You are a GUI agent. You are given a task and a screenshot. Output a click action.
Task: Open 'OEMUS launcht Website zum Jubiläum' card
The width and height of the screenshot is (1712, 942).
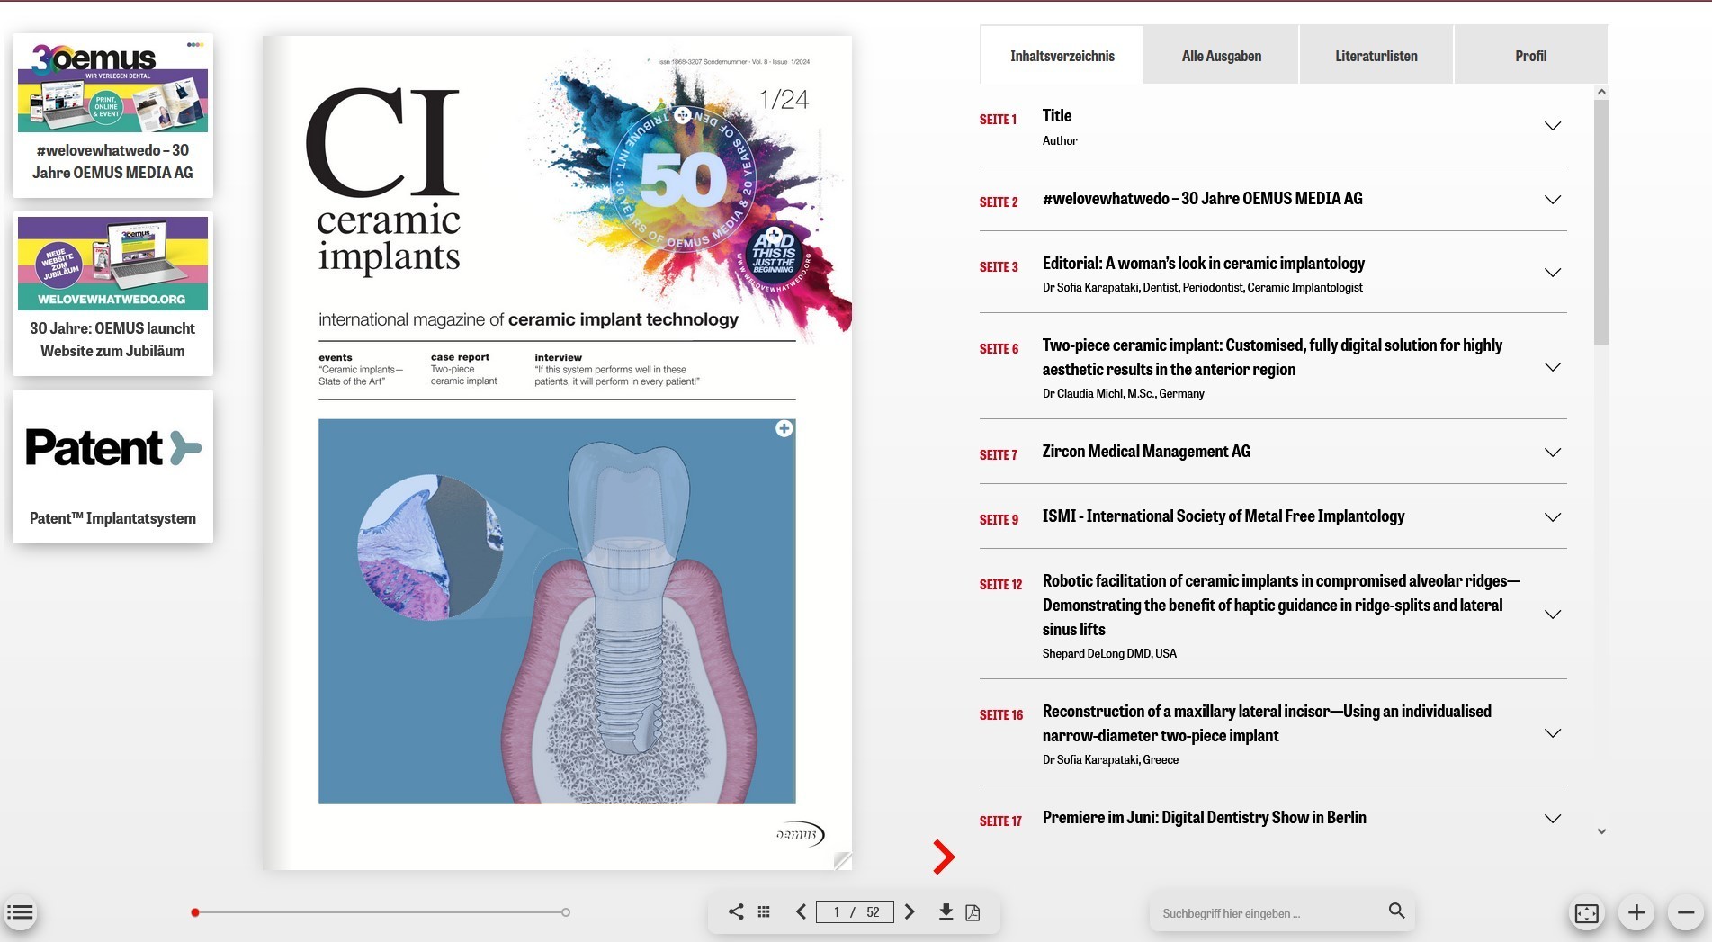[x=112, y=293]
